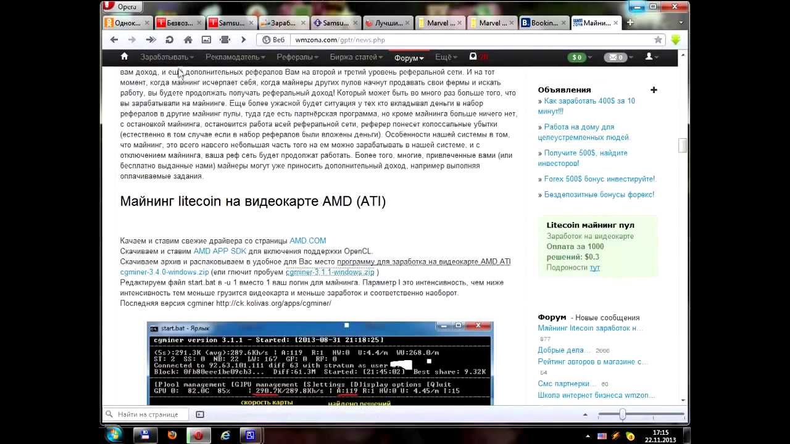Open the user account dropdown

[652, 57]
